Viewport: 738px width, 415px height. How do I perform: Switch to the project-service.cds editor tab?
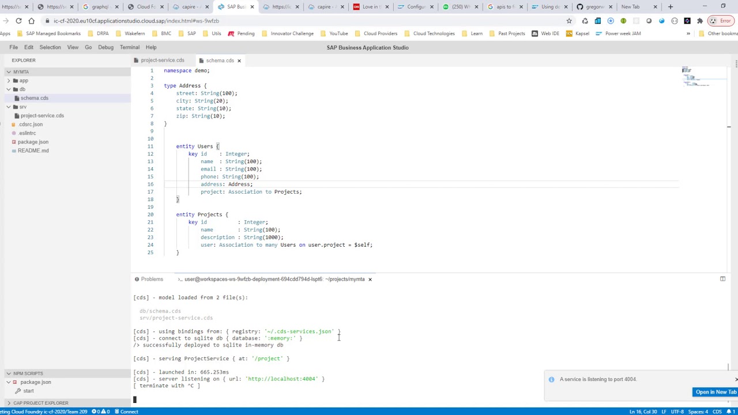[162, 60]
